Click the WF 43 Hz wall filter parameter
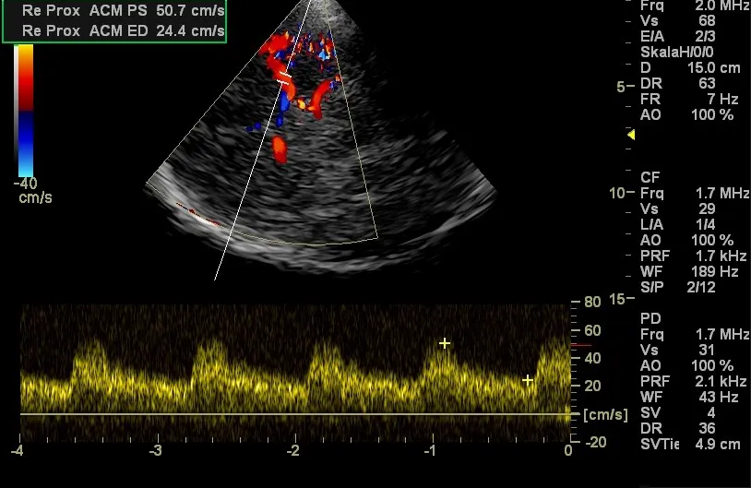 click(x=689, y=397)
